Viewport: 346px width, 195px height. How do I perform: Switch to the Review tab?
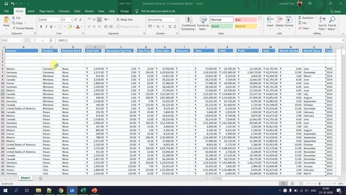89,11
